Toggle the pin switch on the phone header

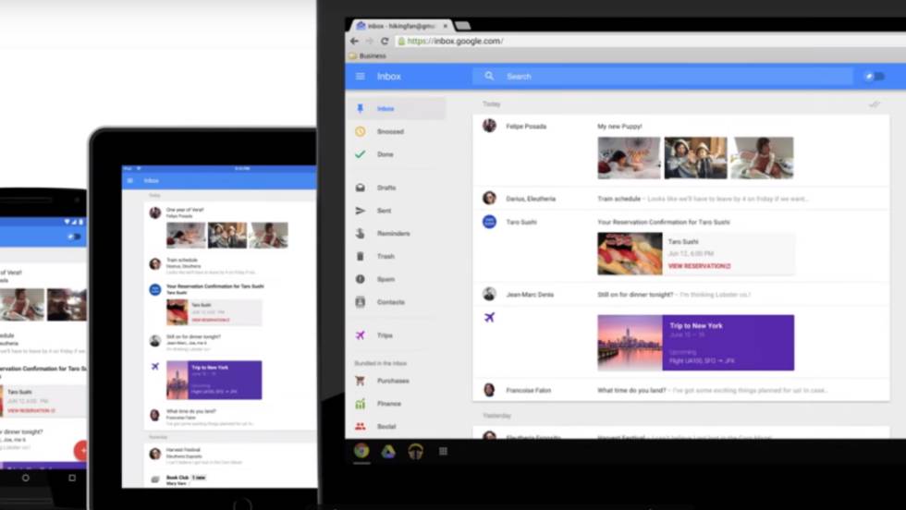74,237
